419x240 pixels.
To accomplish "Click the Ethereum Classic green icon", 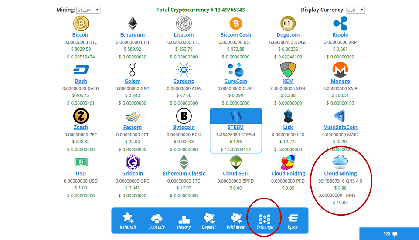I will 184,162.
